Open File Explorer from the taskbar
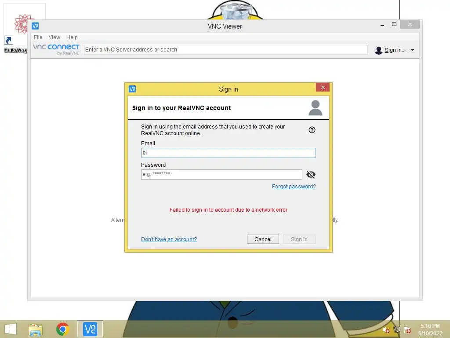Image resolution: width=450 pixels, height=338 pixels. (36, 329)
